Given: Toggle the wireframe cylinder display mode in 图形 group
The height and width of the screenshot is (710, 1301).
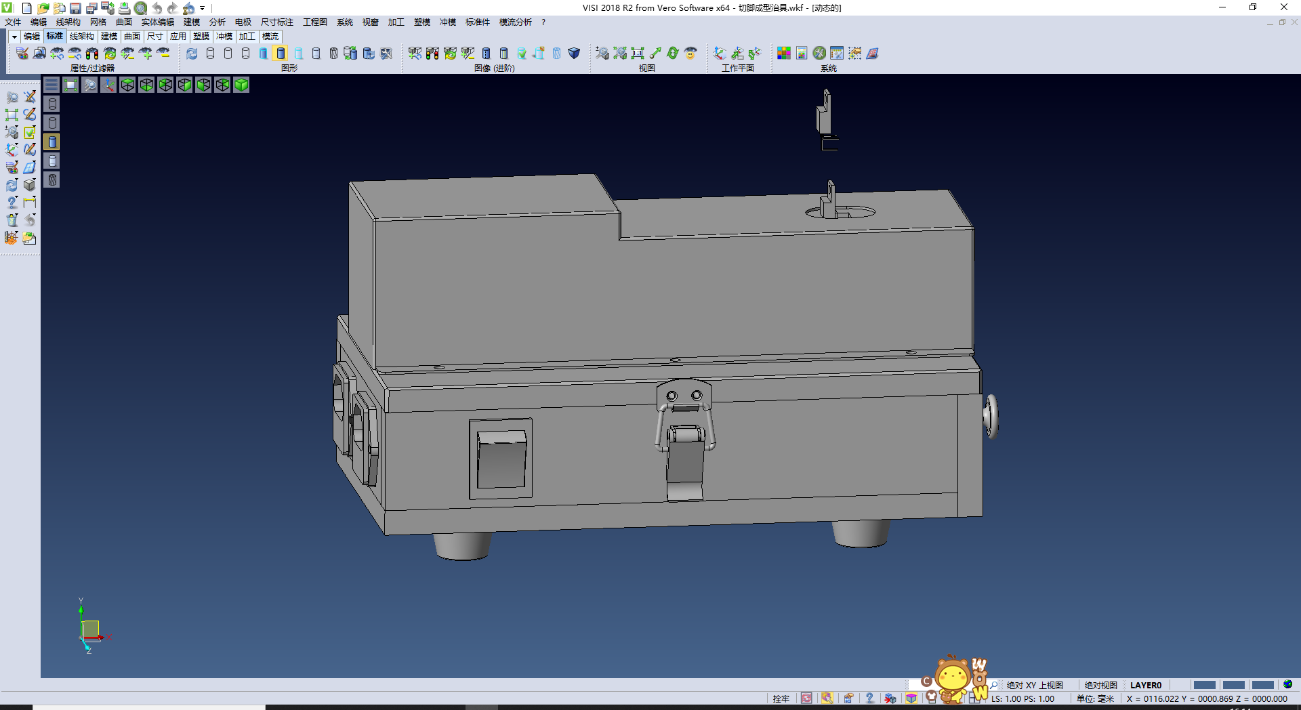Looking at the screenshot, I should [210, 54].
